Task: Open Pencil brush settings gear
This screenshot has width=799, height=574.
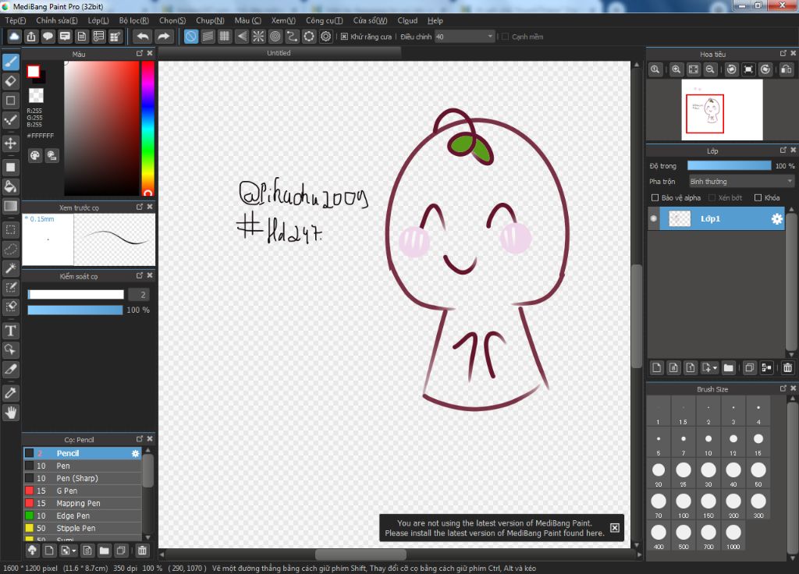Action: pos(135,453)
